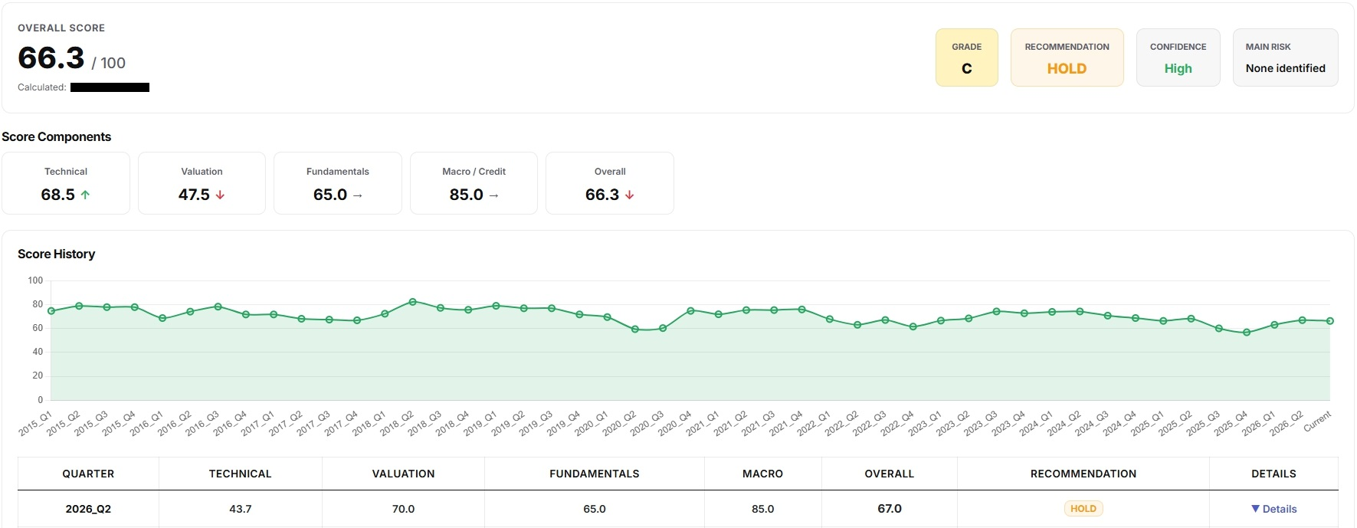
Task: Click the 2026_Q2 quarter cell in the table
Action: pyautogui.click(x=88, y=509)
